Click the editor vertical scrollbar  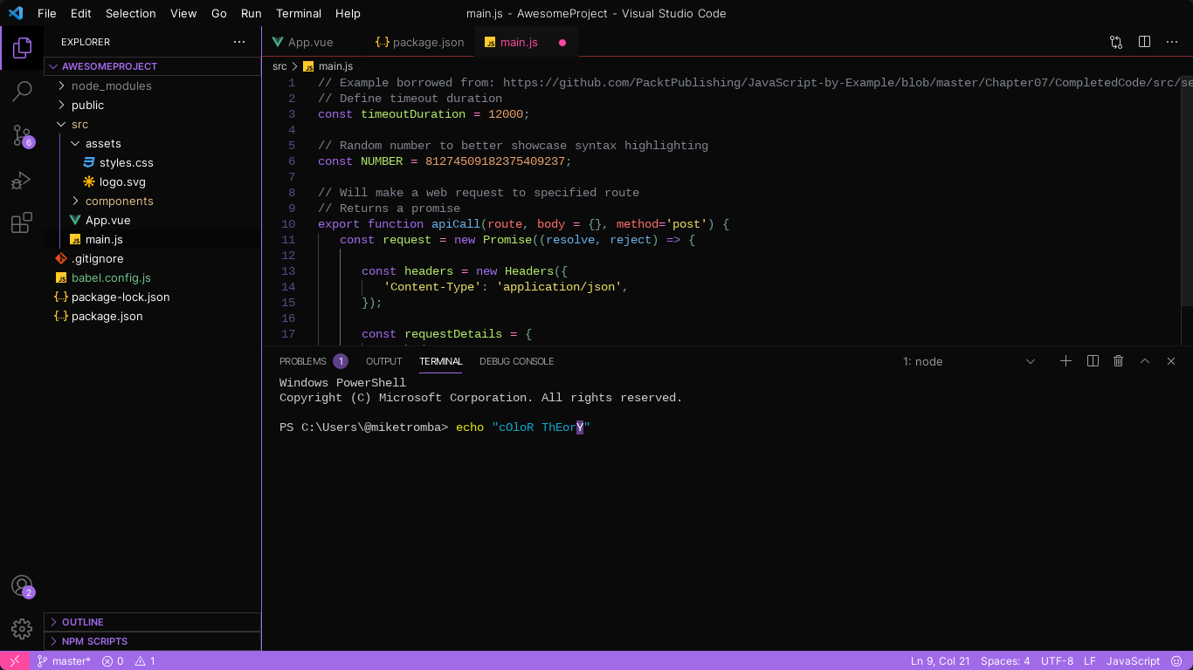click(x=1187, y=189)
